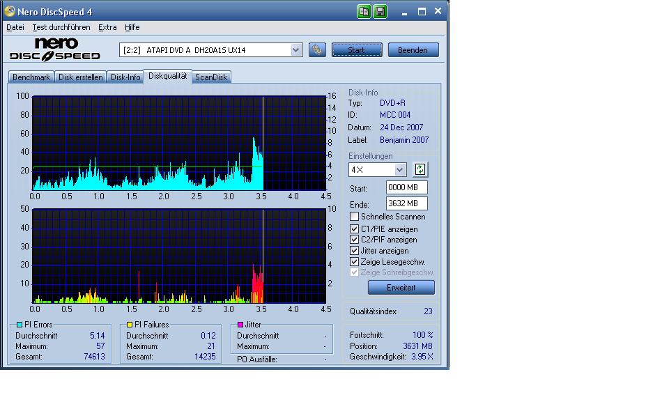Click the green refresh icon beside speed
The width and height of the screenshot is (669, 418).
[420, 169]
